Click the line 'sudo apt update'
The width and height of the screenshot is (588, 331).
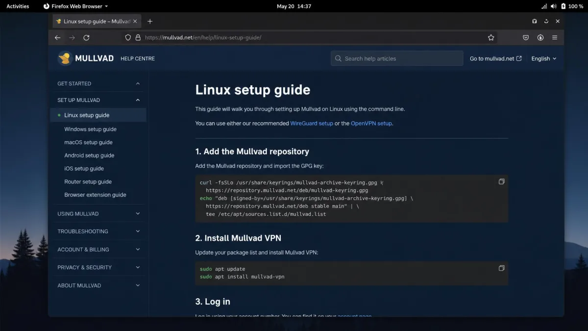pyautogui.click(x=222, y=269)
